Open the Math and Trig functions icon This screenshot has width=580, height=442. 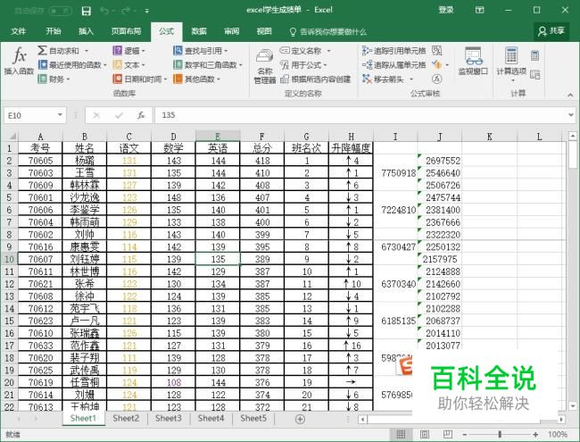point(178,65)
